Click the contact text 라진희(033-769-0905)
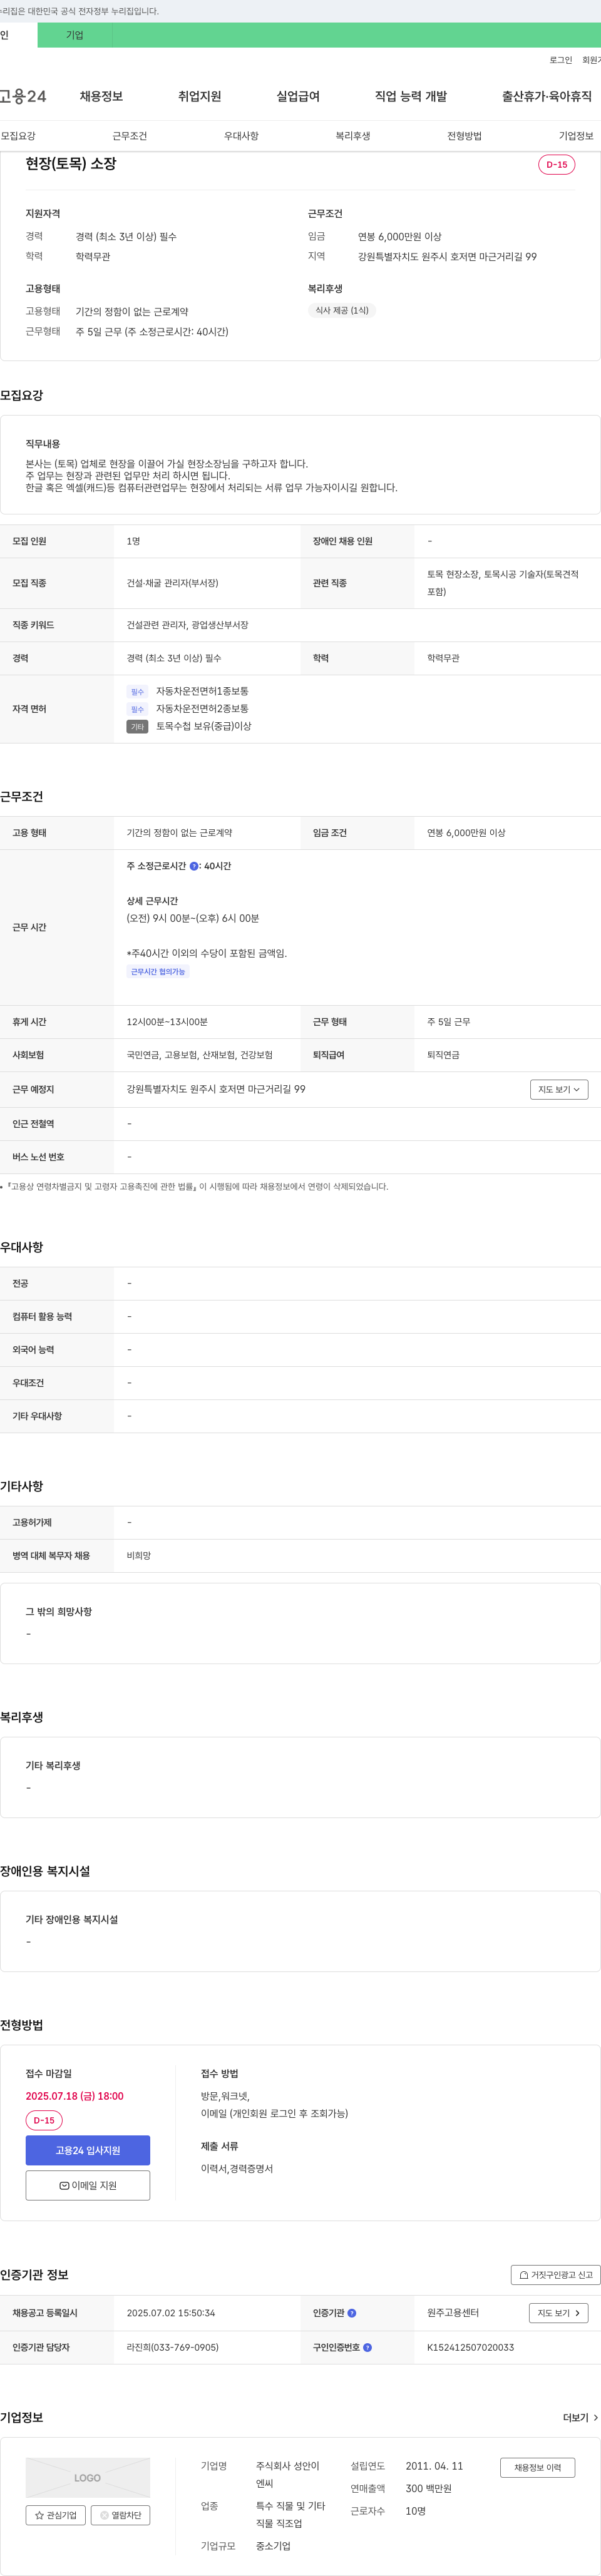Image resolution: width=601 pixels, height=2576 pixels. pyautogui.click(x=173, y=2347)
